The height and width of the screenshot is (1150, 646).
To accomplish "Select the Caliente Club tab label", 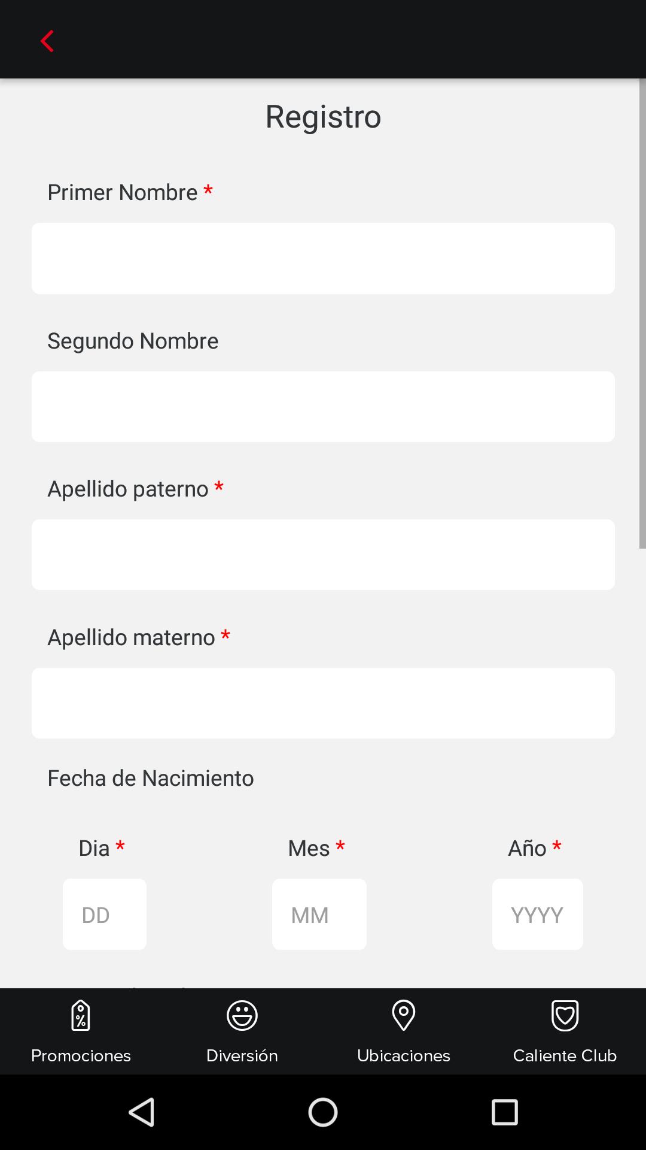I will tap(565, 1055).
